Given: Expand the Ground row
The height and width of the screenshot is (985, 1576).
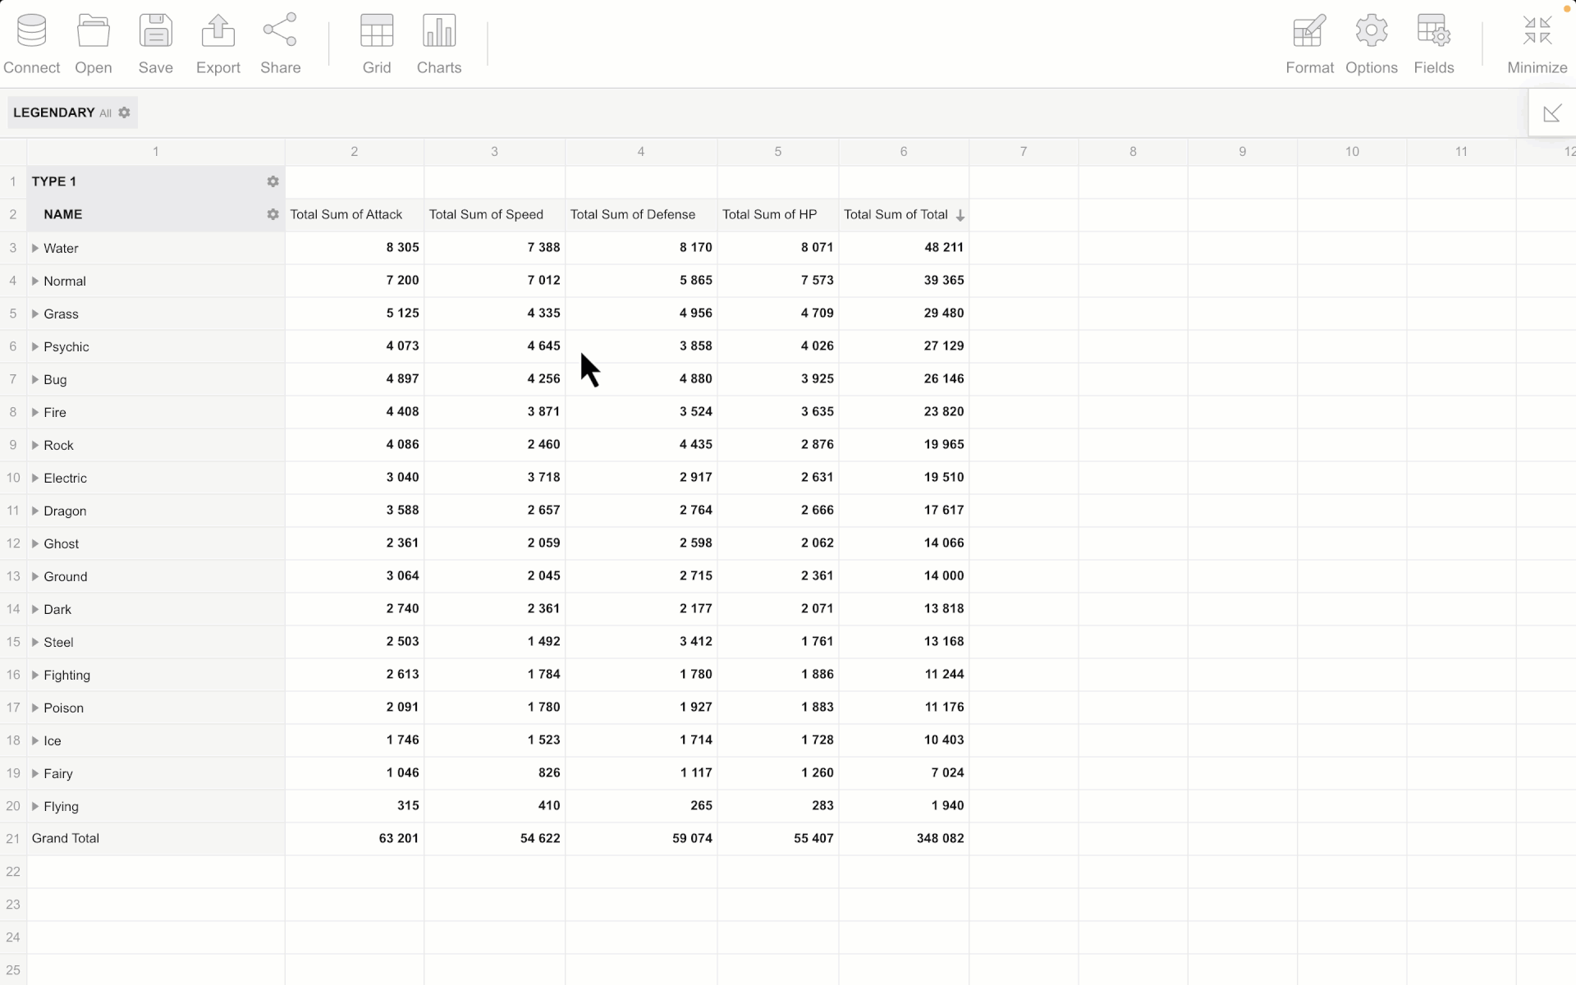Looking at the screenshot, I should pos(35,576).
